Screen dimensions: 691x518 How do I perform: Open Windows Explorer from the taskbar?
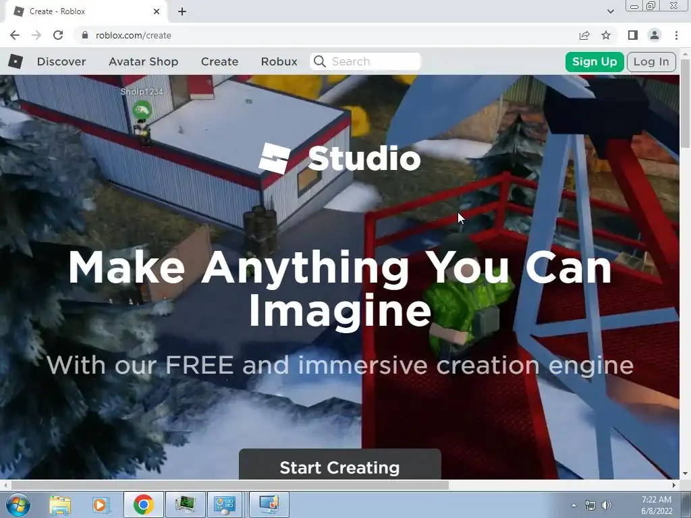(x=60, y=505)
